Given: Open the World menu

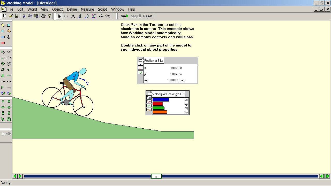Looking at the screenshot, I should click(x=32, y=9).
